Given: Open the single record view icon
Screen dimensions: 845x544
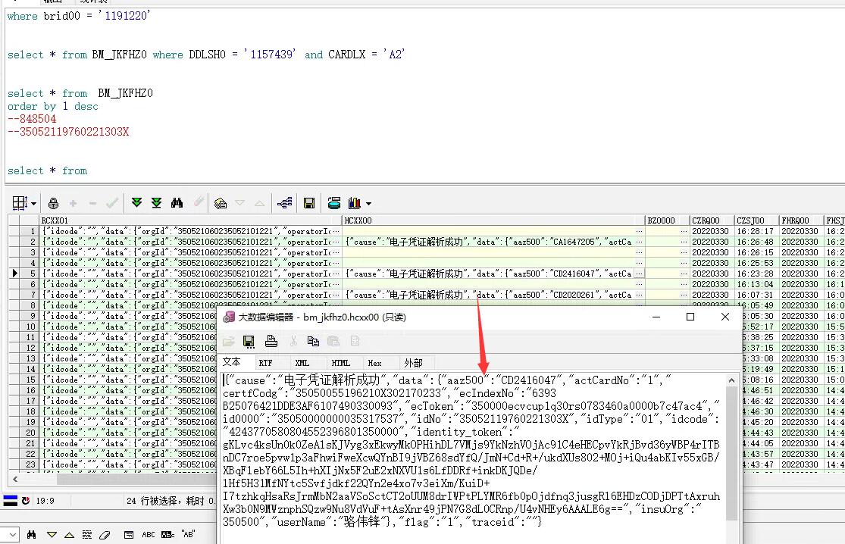Looking at the screenshot, I should pos(220,203).
